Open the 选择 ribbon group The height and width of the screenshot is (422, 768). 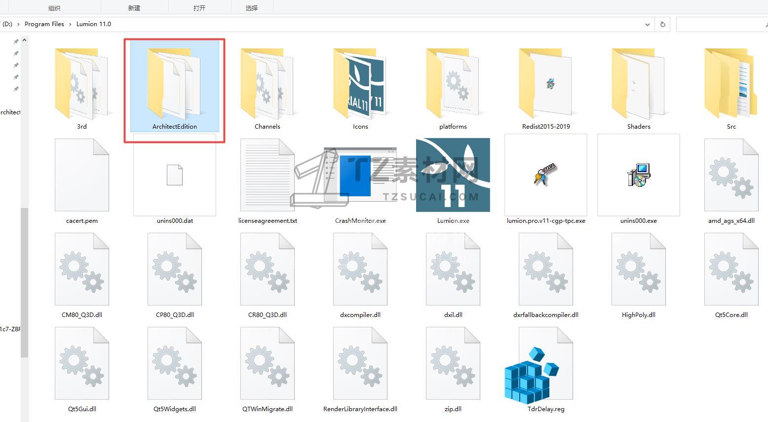coord(252,8)
